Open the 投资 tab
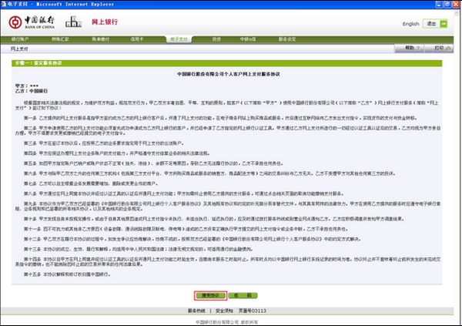Image resolution: width=462 pixels, height=326 pixels. (x=216, y=36)
